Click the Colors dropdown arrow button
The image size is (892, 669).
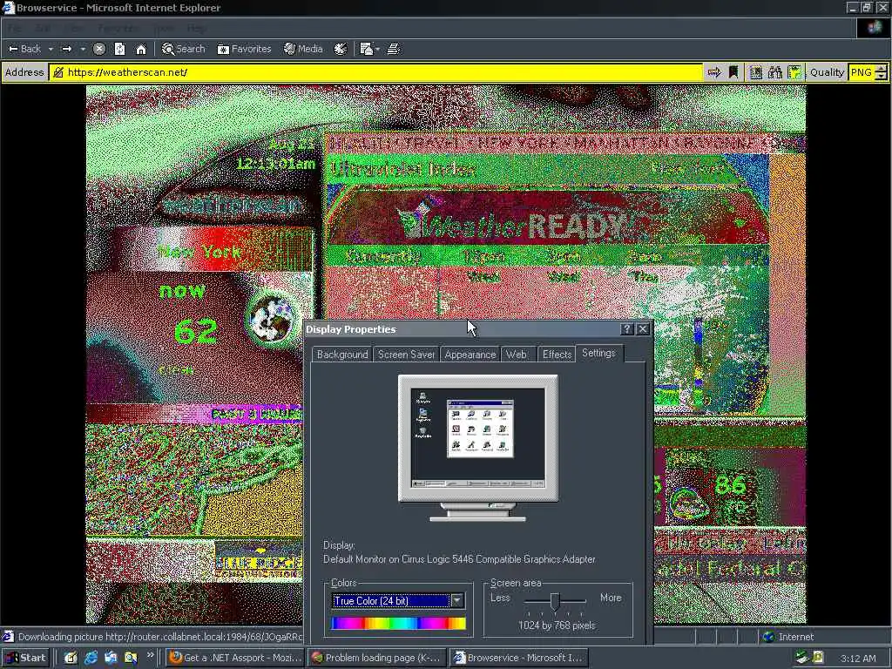(x=457, y=601)
